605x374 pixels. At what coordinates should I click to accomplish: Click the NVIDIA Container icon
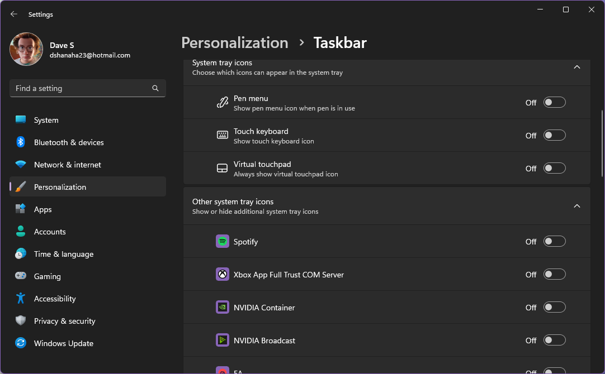pyautogui.click(x=222, y=307)
